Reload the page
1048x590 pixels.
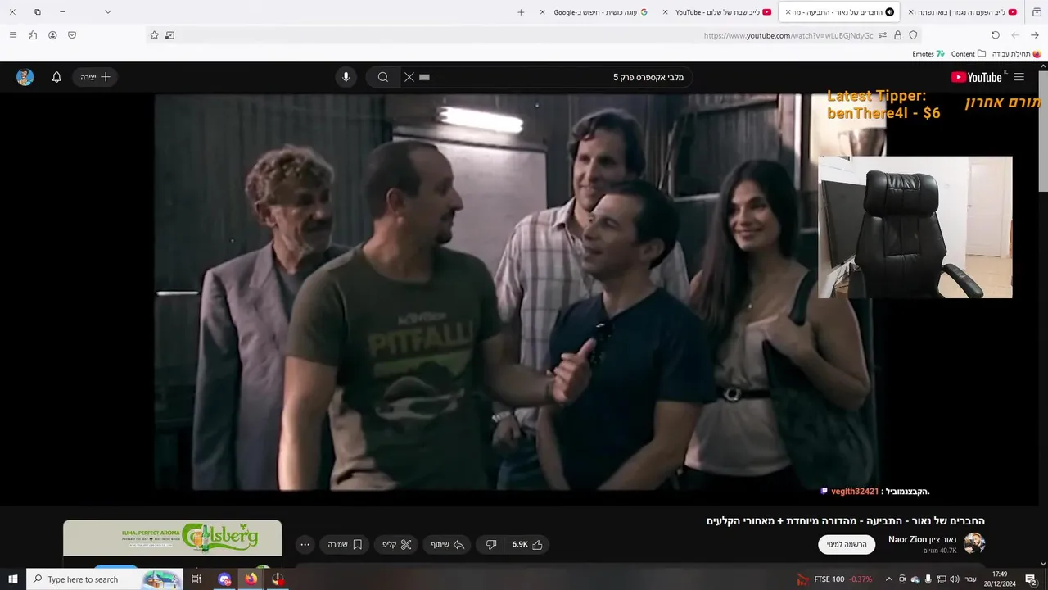pos(996,35)
